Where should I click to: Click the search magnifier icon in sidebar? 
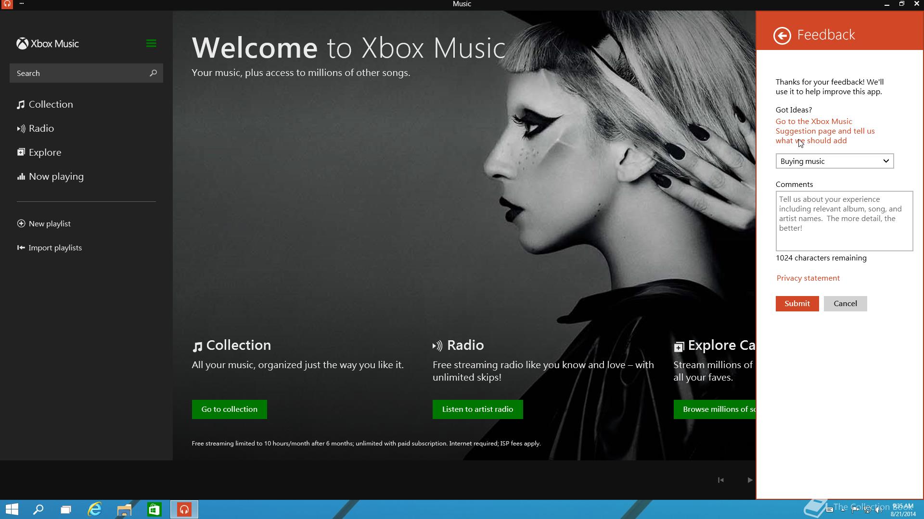(x=153, y=73)
